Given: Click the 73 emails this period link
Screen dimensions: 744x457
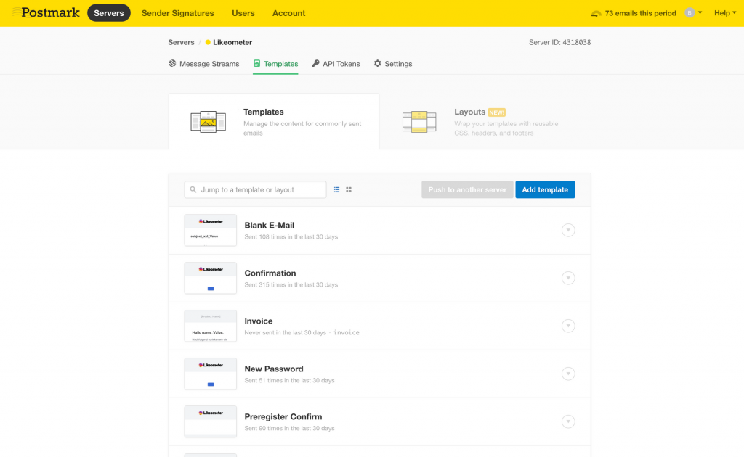Looking at the screenshot, I should pos(640,13).
